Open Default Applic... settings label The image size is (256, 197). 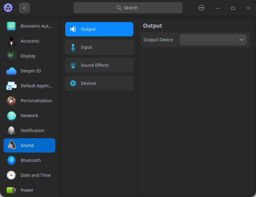[x=37, y=86]
